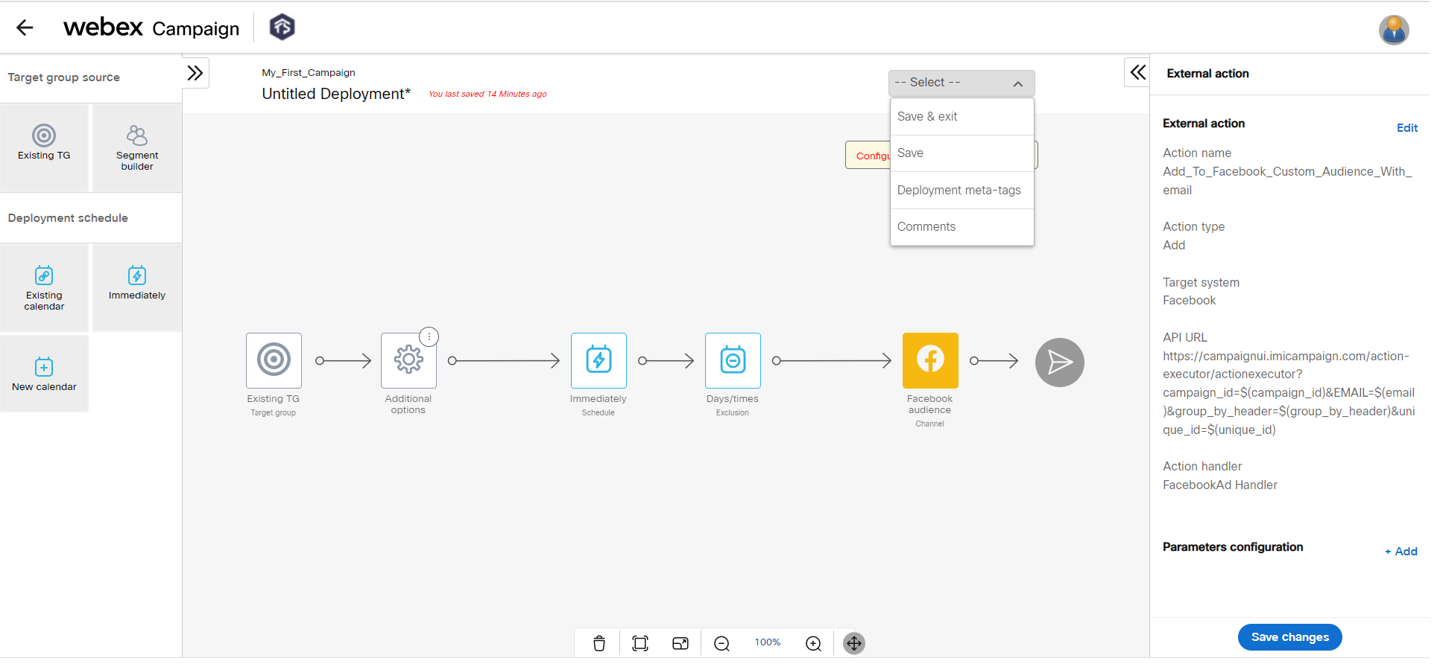1440x664 pixels.
Task: Select the Days/times exclusion node
Action: (x=733, y=360)
